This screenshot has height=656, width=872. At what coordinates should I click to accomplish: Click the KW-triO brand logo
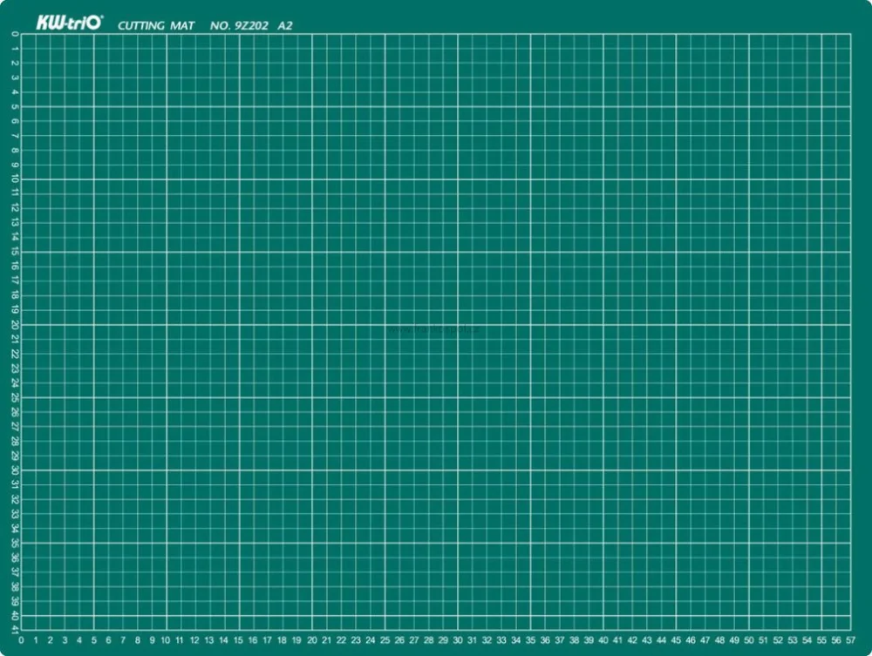pyautogui.click(x=70, y=23)
